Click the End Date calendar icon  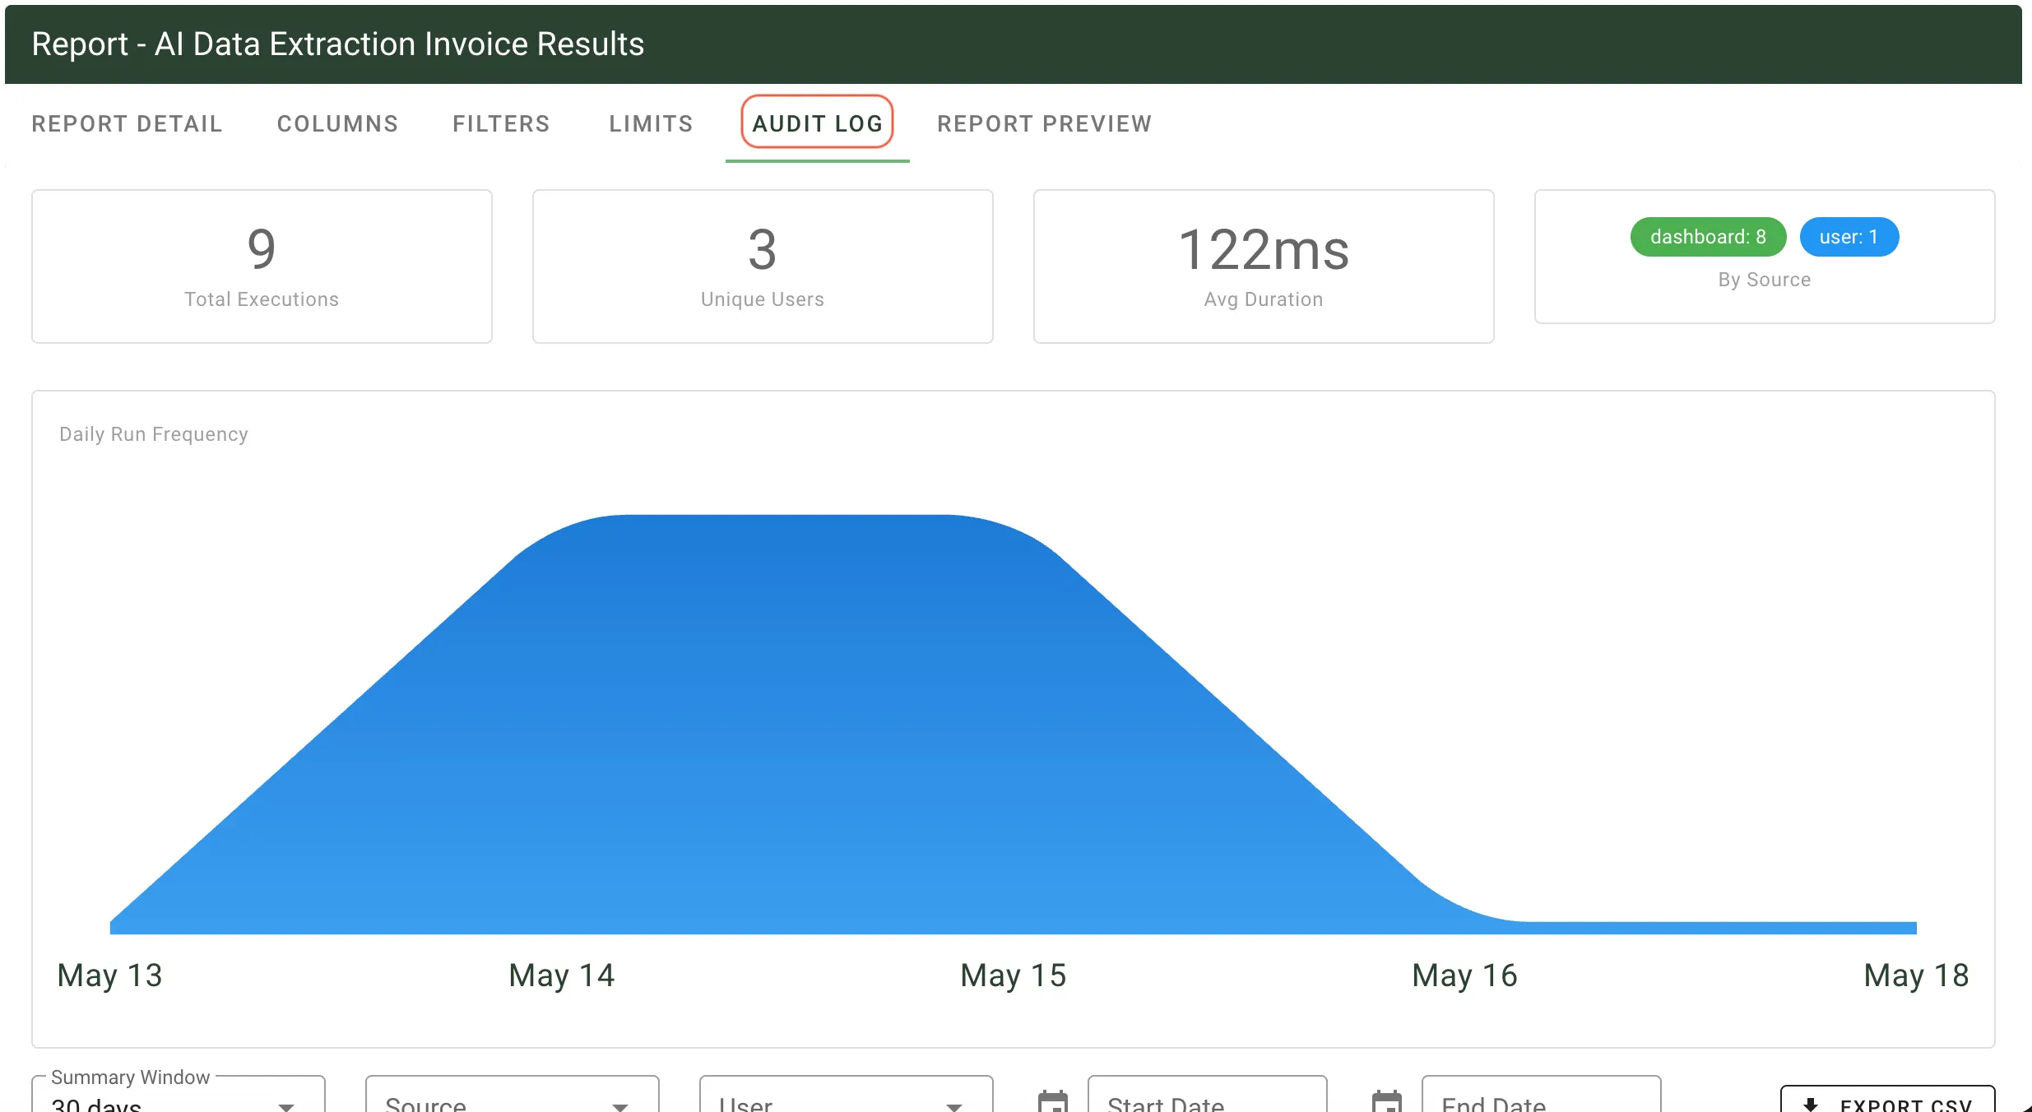(x=1387, y=1100)
